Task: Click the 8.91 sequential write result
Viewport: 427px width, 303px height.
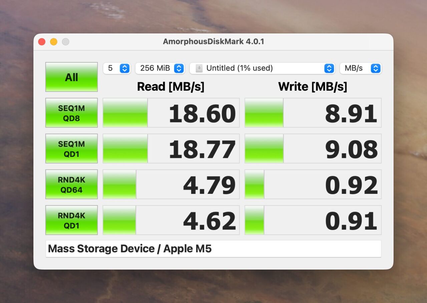Action: tap(351, 113)
